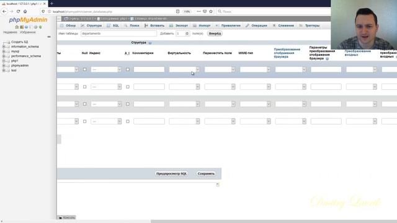Click table name field departaments
This screenshot has height=223, width=397.
click(x=118, y=33)
